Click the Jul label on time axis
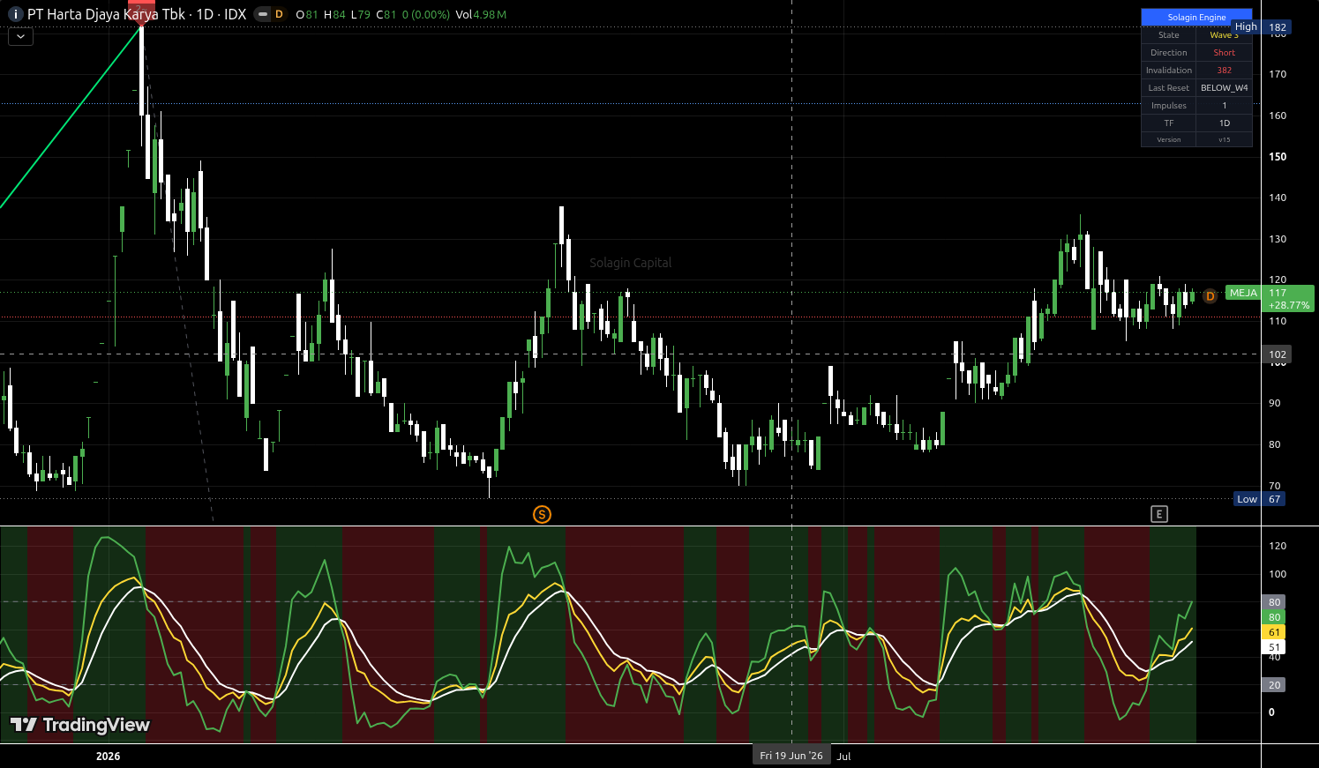The width and height of the screenshot is (1319, 768). pos(844,757)
